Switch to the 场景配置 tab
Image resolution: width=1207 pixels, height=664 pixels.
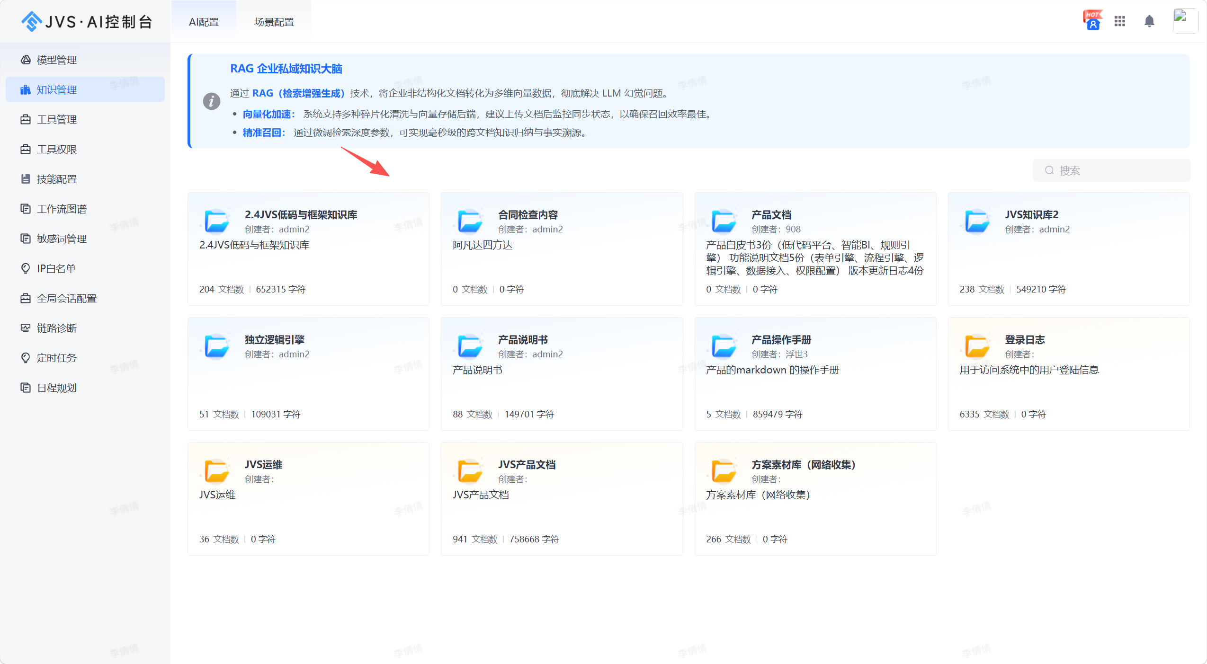(274, 22)
